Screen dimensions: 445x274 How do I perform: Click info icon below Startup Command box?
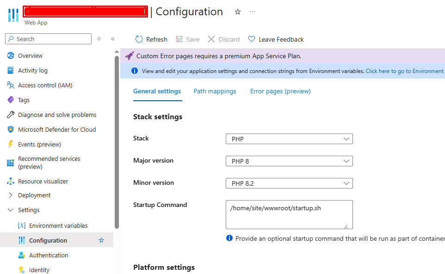point(229,238)
